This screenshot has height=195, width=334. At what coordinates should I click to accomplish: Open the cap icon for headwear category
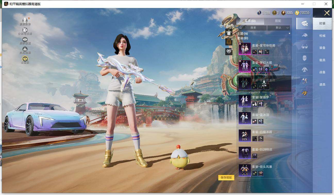click(304, 36)
